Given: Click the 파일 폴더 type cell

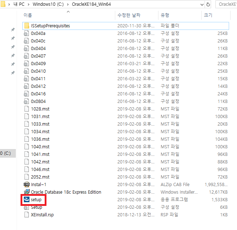Looking at the screenshot, I should (170, 26).
